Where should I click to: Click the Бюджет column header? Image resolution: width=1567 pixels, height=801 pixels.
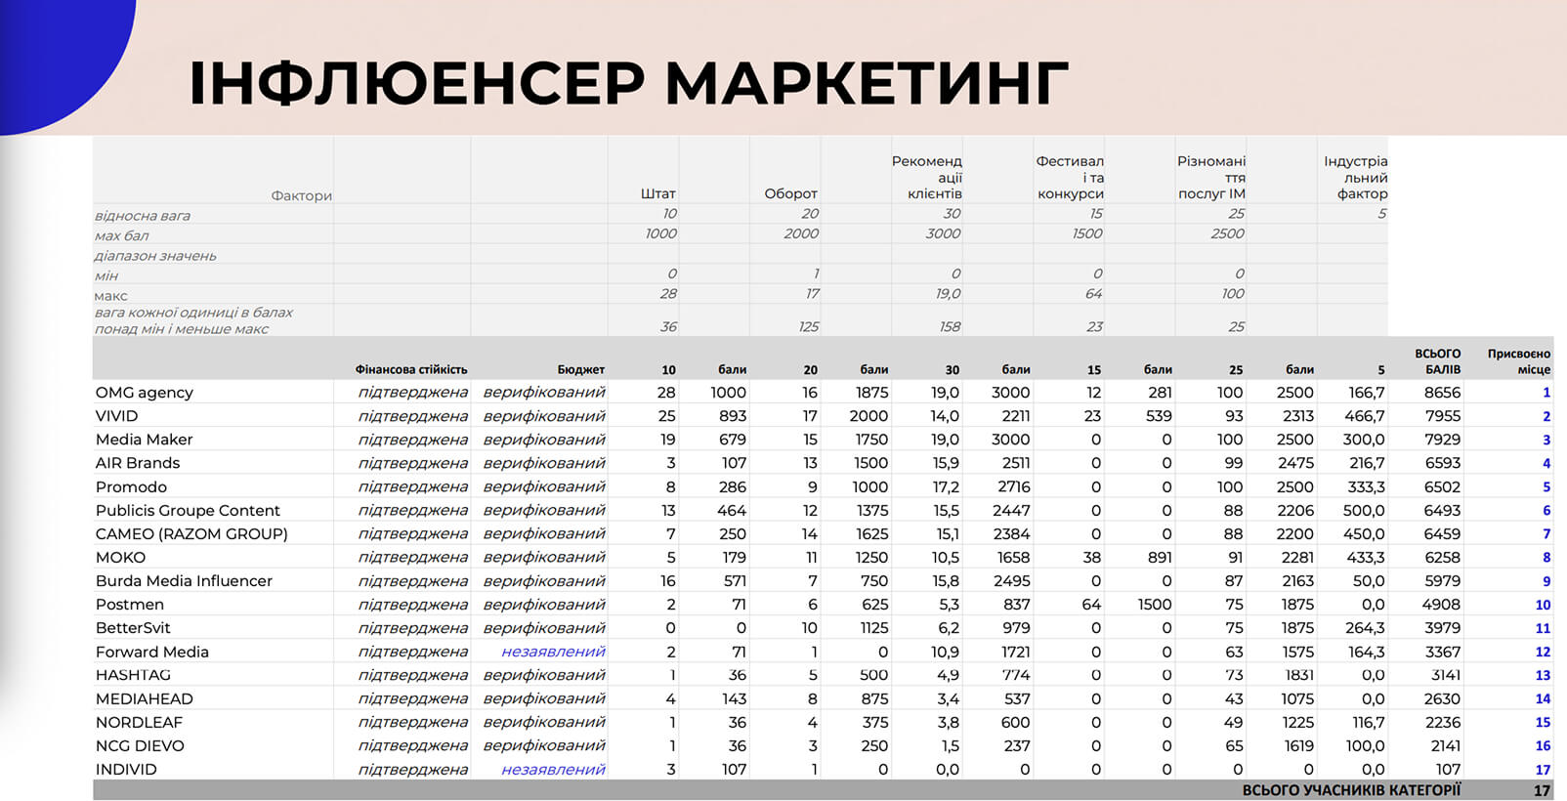pos(581,370)
